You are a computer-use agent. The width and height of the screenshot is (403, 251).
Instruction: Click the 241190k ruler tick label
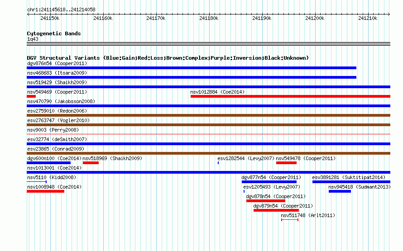click(x=262, y=18)
